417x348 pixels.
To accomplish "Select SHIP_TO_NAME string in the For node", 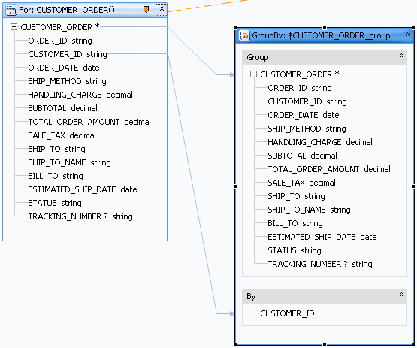I will pyautogui.click(x=69, y=162).
